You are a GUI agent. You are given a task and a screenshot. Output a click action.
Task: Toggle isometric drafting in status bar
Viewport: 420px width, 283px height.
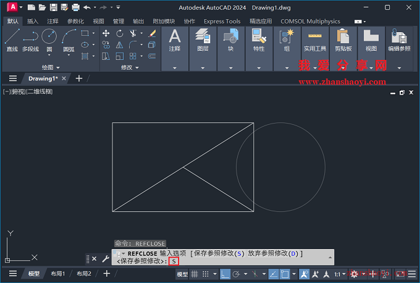pyautogui.click(x=254, y=274)
